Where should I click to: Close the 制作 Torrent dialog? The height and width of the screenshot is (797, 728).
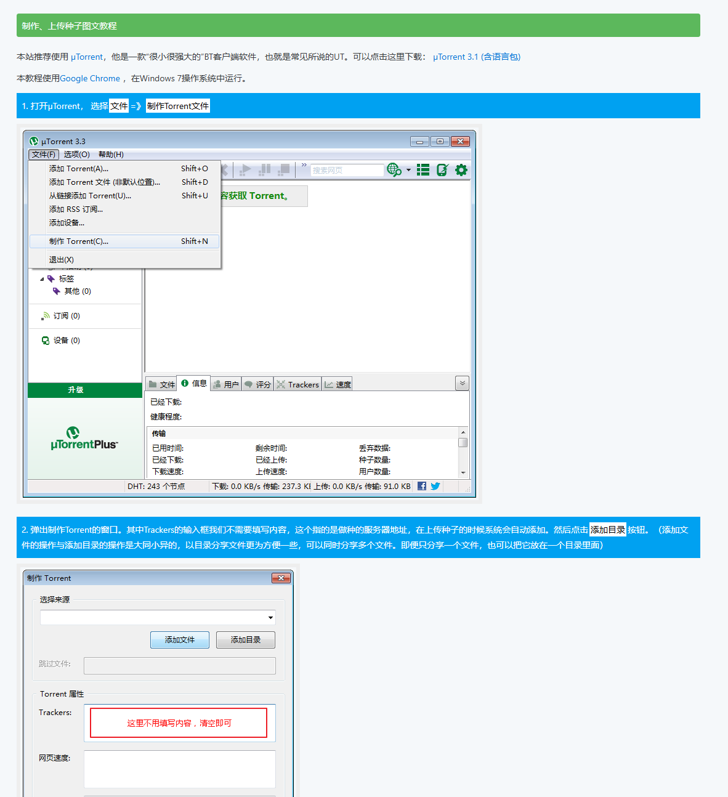pyautogui.click(x=281, y=578)
